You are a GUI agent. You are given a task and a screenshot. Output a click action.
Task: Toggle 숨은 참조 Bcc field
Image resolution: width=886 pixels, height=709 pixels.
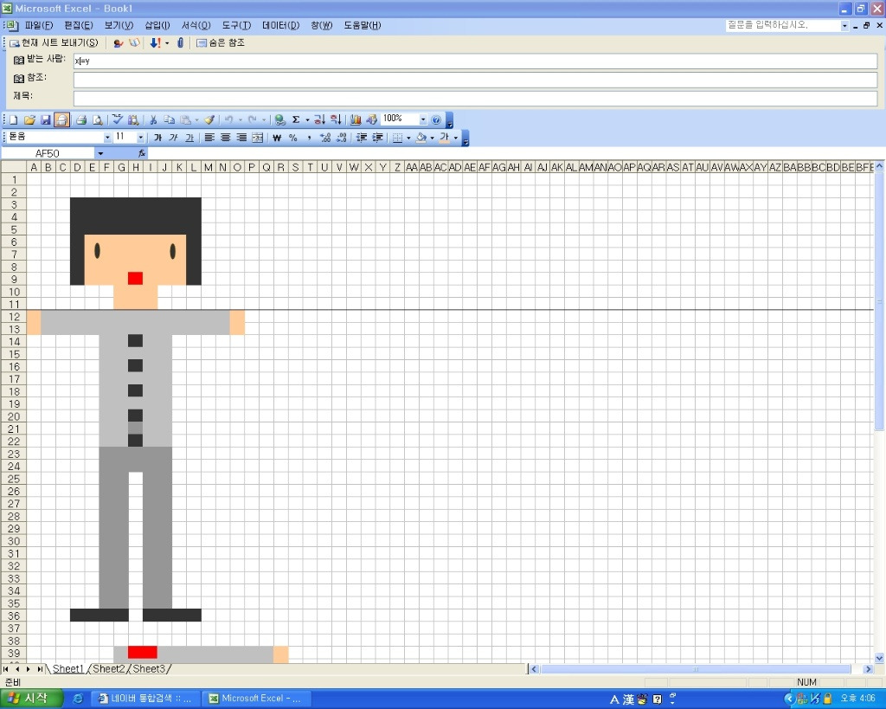(221, 43)
